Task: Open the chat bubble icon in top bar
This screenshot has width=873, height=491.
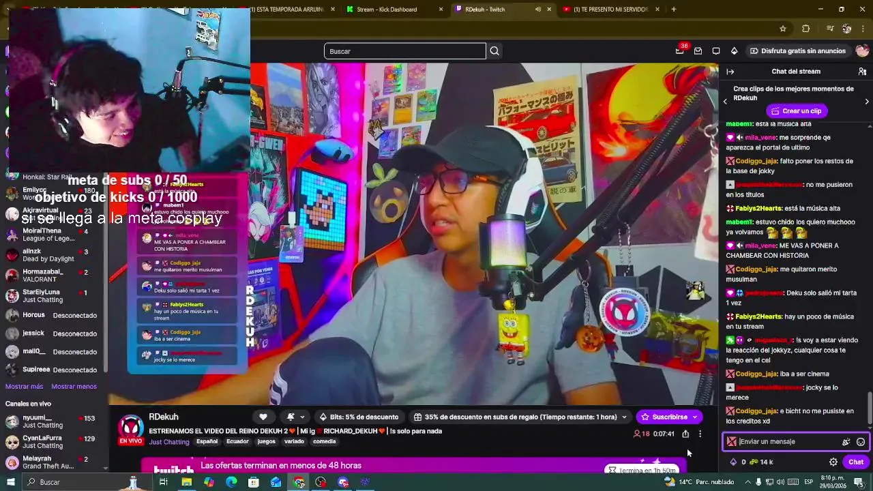Action: tap(716, 50)
